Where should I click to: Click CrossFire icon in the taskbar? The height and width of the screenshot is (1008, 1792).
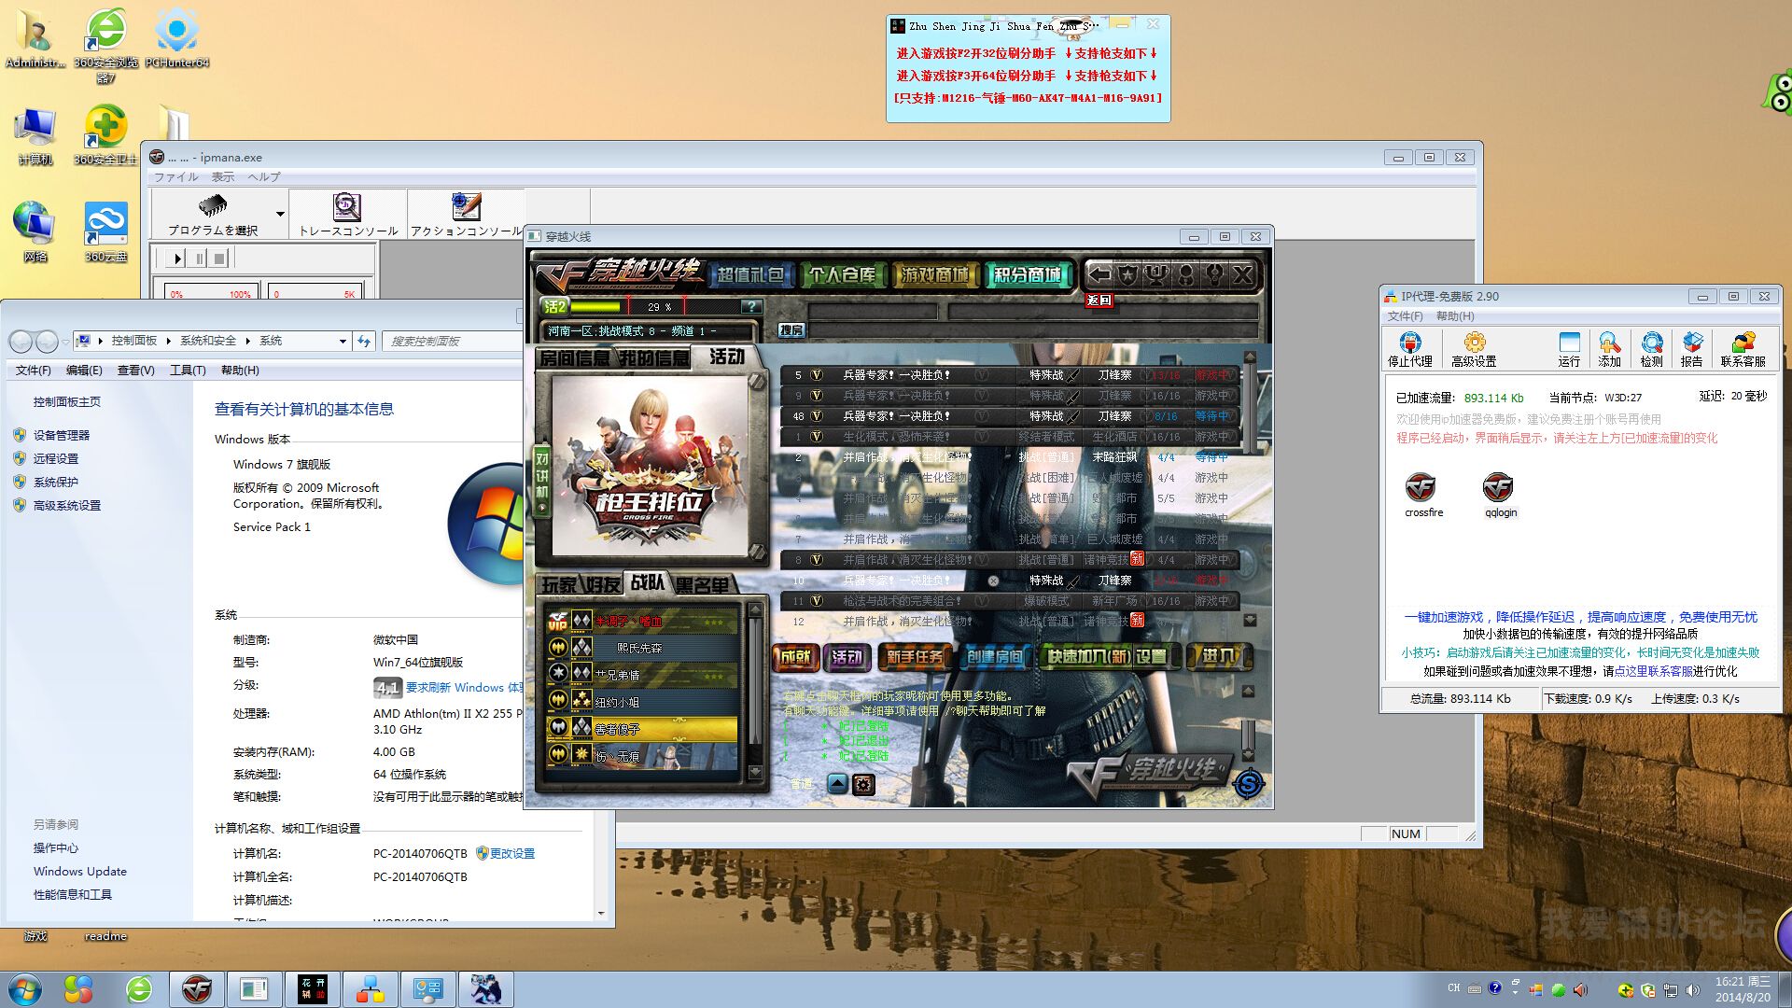click(x=197, y=988)
